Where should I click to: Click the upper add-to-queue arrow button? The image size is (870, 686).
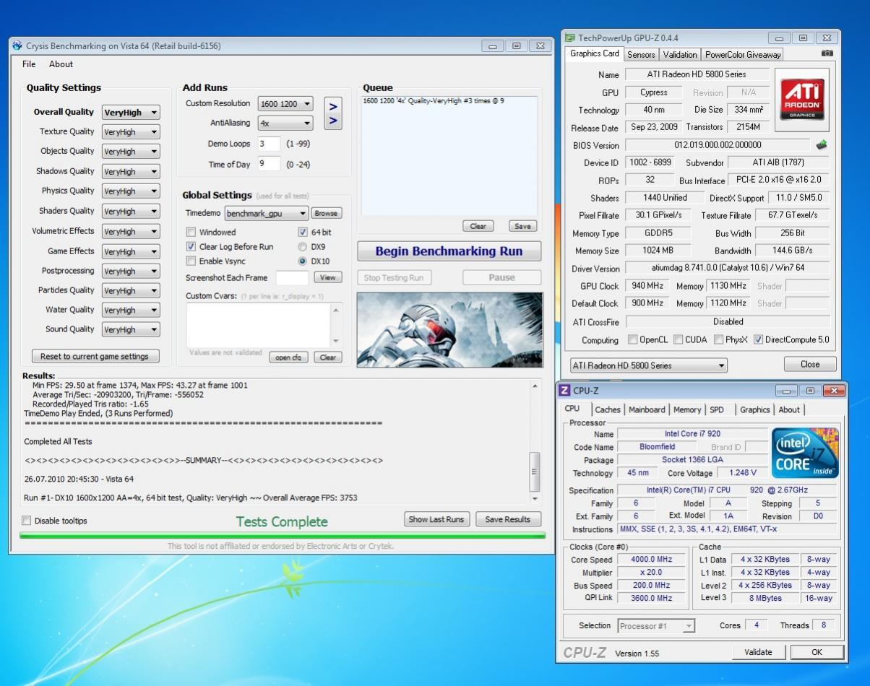click(333, 105)
